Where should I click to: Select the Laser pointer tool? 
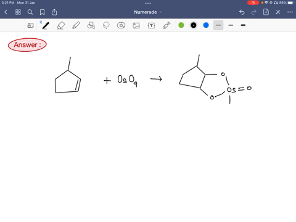(166, 25)
